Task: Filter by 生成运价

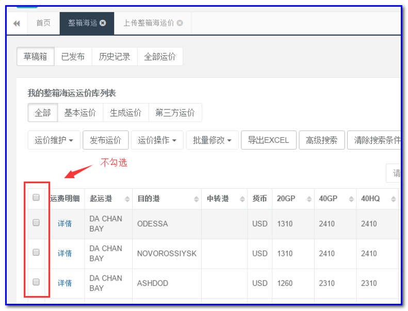Action: (x=126, y=112)
